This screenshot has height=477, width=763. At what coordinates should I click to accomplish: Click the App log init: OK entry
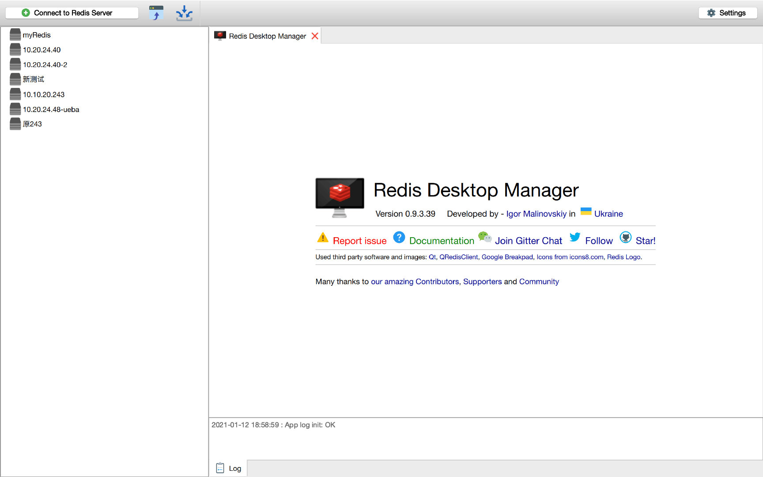coord(273,425)
